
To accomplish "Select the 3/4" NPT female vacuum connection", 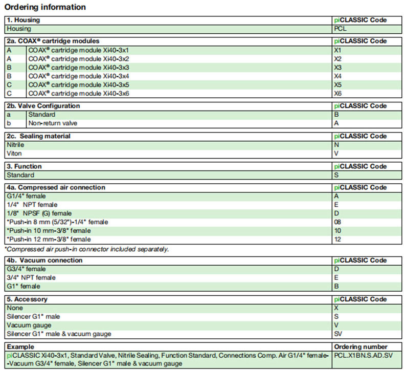I will (31, 278).
